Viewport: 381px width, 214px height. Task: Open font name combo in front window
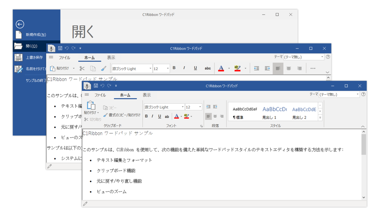point(164,107)
